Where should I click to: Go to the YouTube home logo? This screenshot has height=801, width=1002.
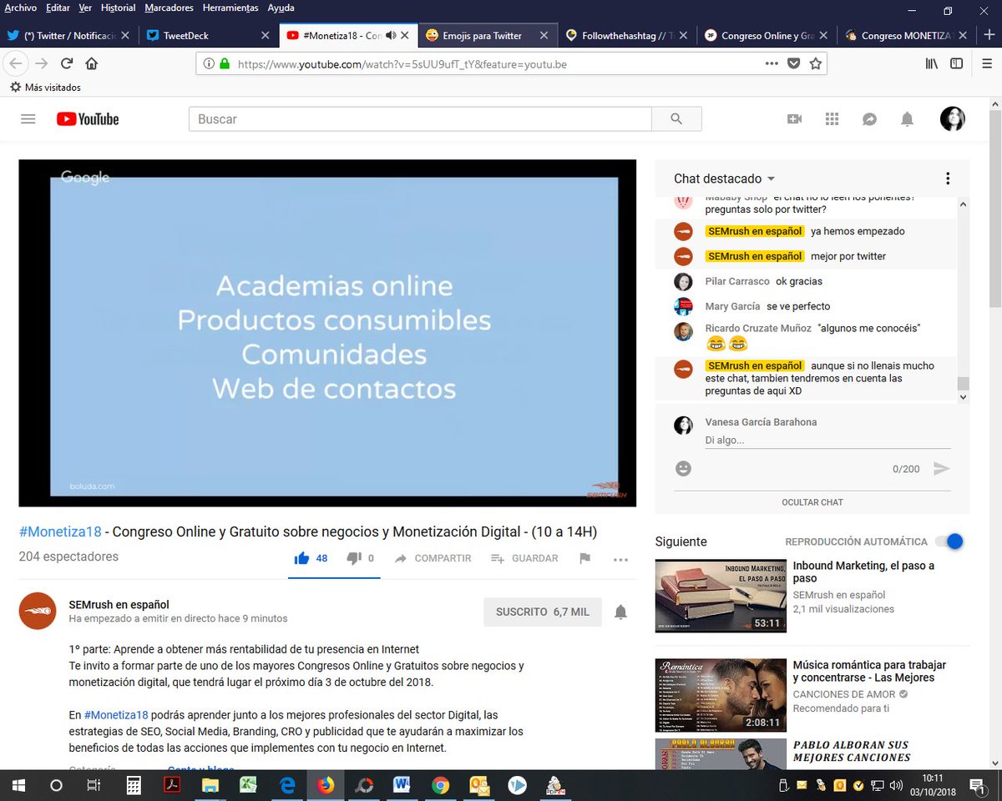88,119
